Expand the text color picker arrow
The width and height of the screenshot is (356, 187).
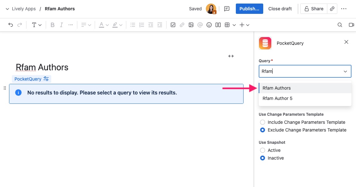107,25
